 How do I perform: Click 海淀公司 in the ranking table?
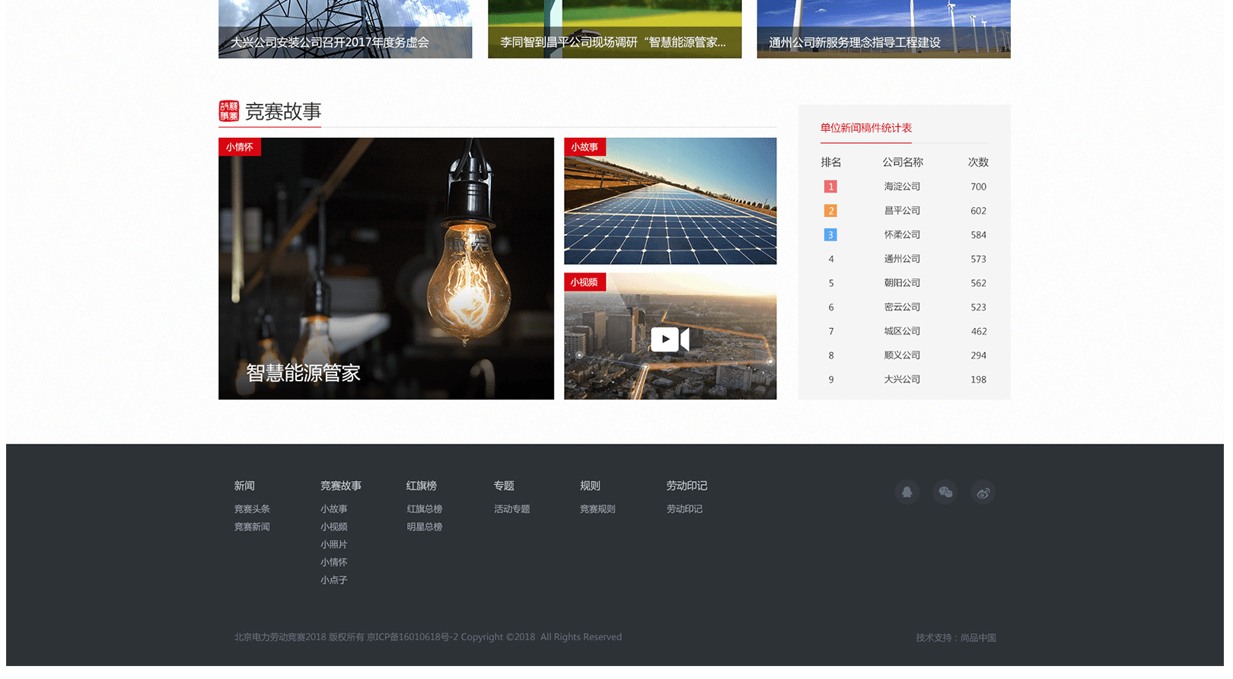tap(902, 186)
